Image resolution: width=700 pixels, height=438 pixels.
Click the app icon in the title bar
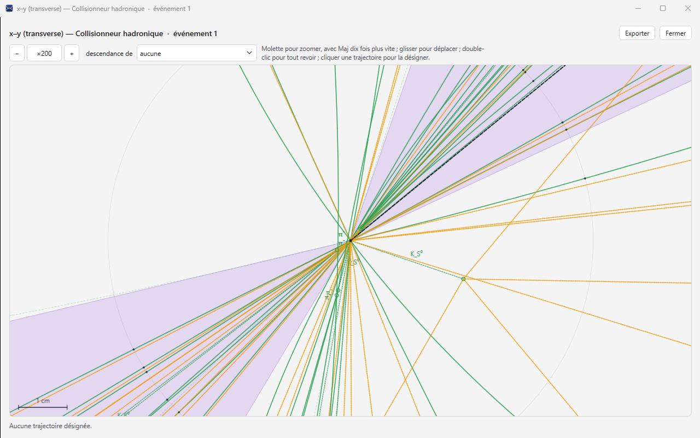(x=9, y=8)
